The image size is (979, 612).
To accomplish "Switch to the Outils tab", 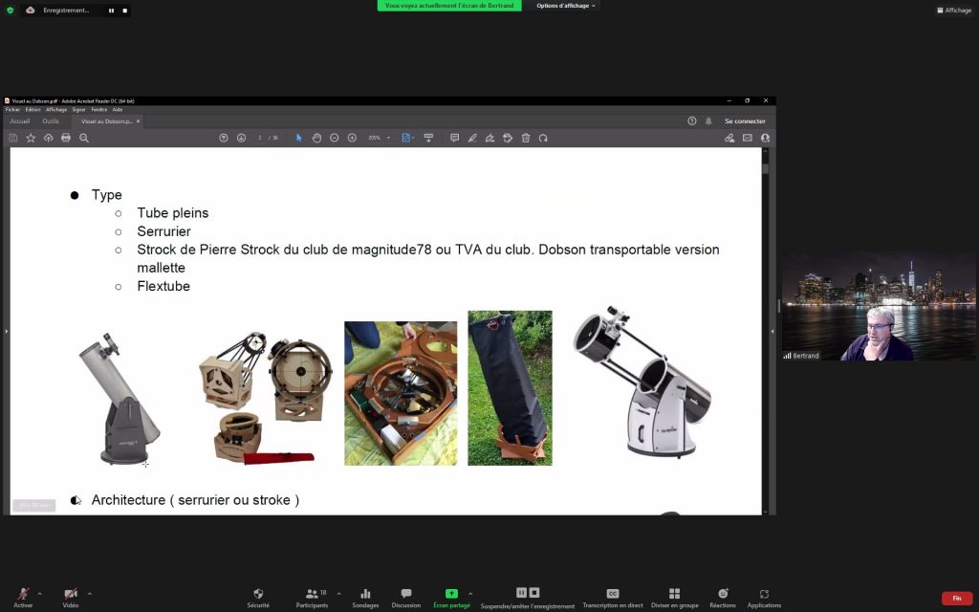I will 51,121.
